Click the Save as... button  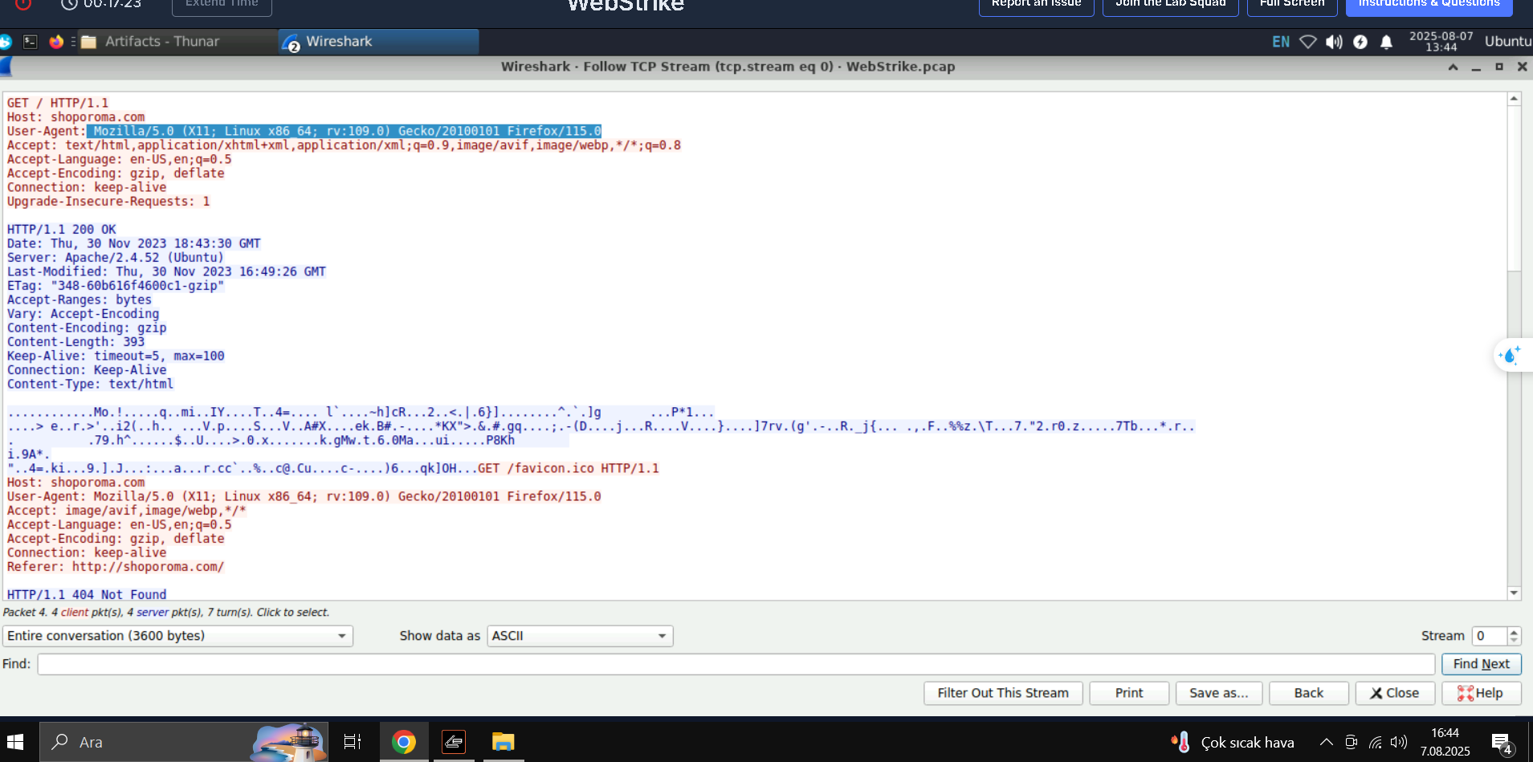[1219, 693]
